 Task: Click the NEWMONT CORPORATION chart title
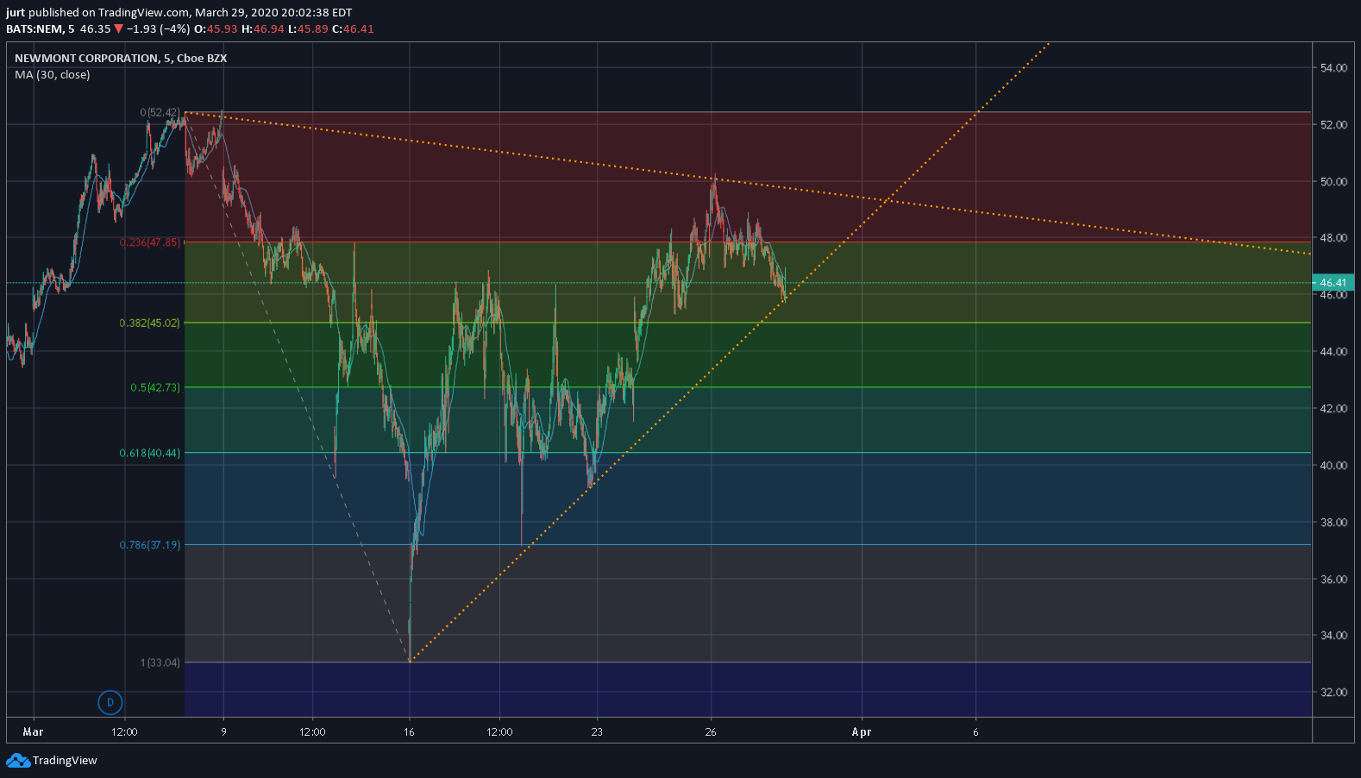tap(121, 59)
